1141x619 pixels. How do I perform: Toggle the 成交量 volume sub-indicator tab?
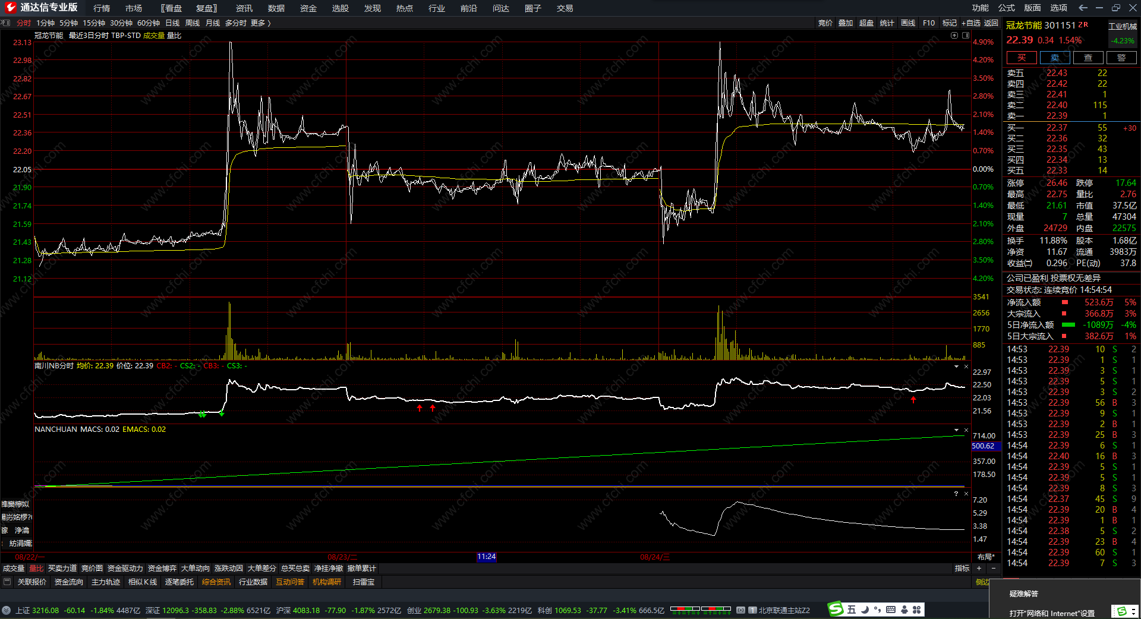(14, 569)
